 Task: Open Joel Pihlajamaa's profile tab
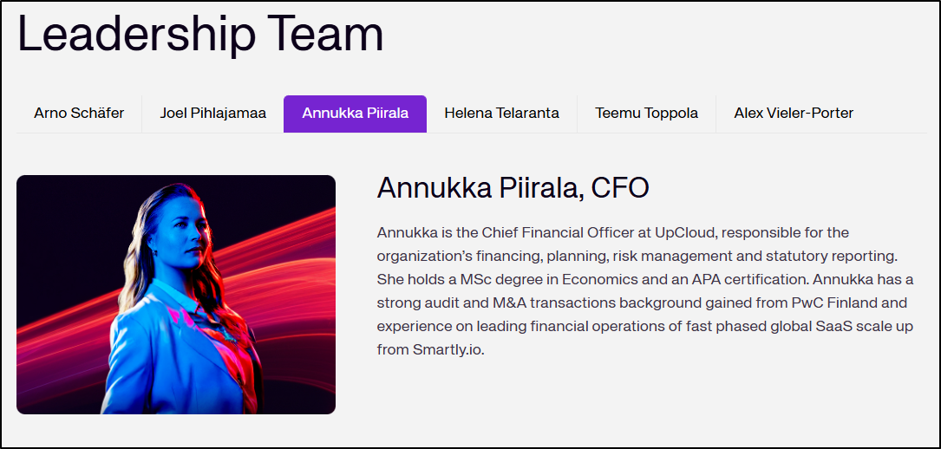(212, 114)
